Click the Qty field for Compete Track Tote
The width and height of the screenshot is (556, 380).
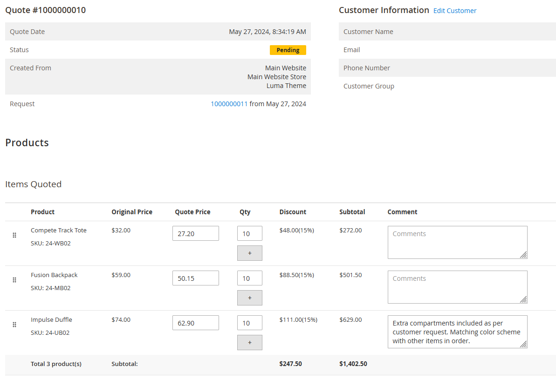click(249, 233)
